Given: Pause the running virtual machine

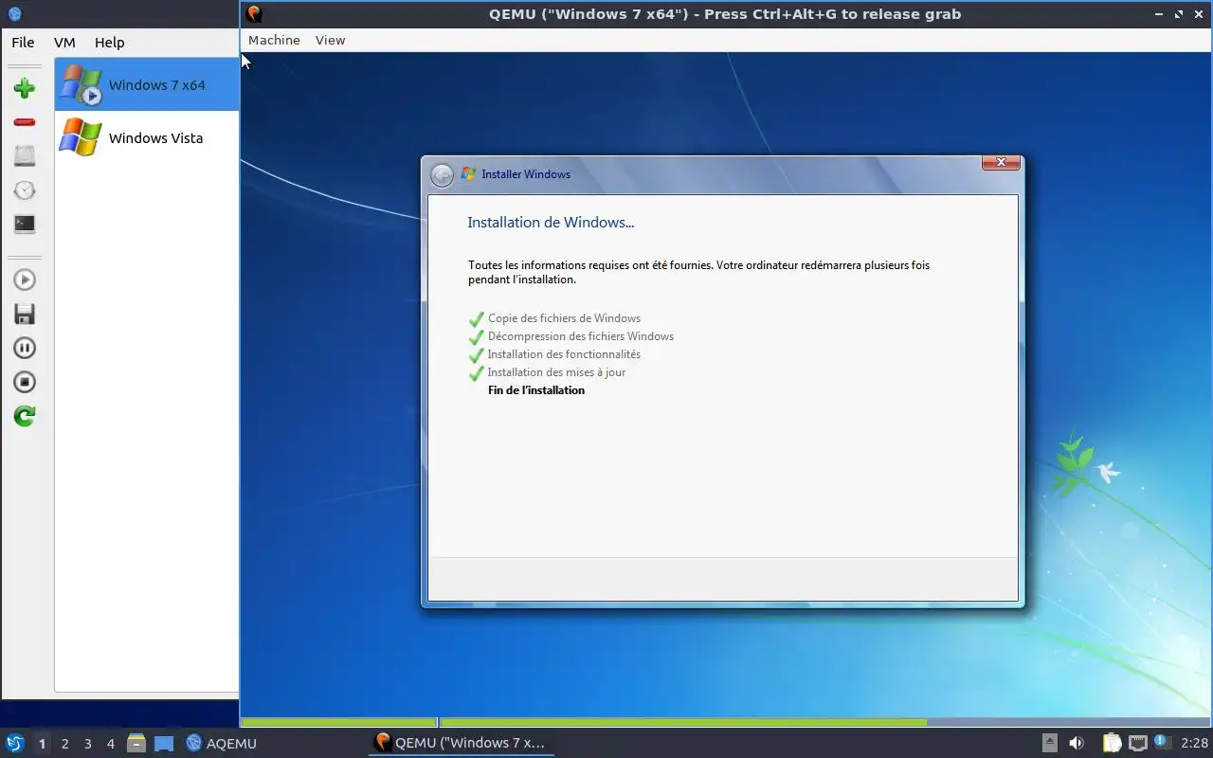Looking at the screenshot, I should (25, 348).
